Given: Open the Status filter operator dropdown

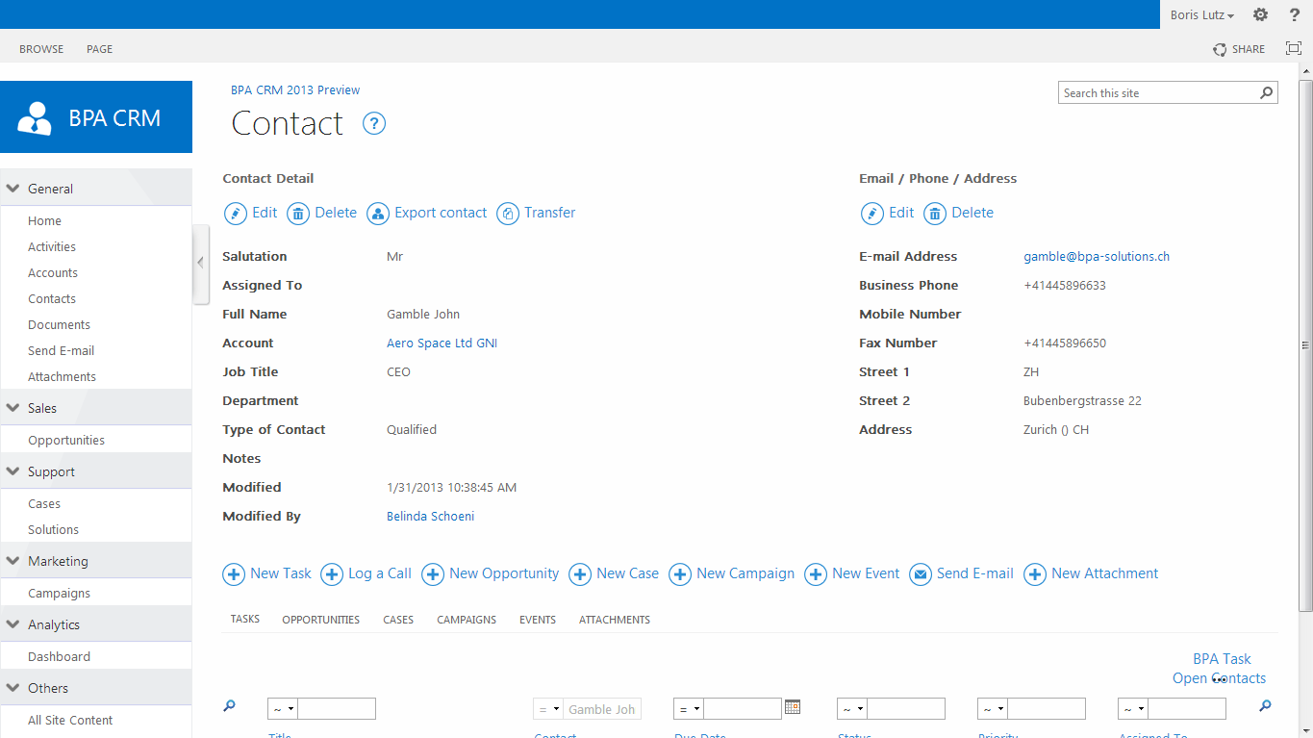Looking at the screenshot, I should coord(852,709).
